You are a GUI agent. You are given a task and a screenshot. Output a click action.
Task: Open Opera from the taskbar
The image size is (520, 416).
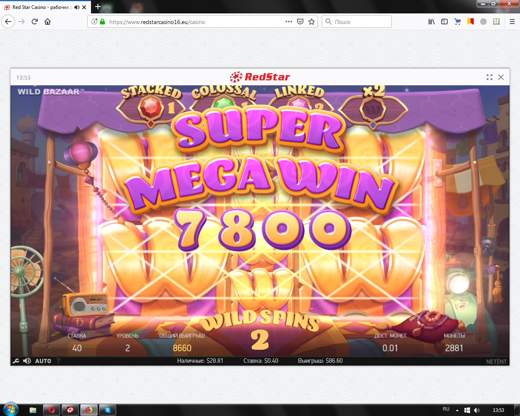click(x=52, y=410)
